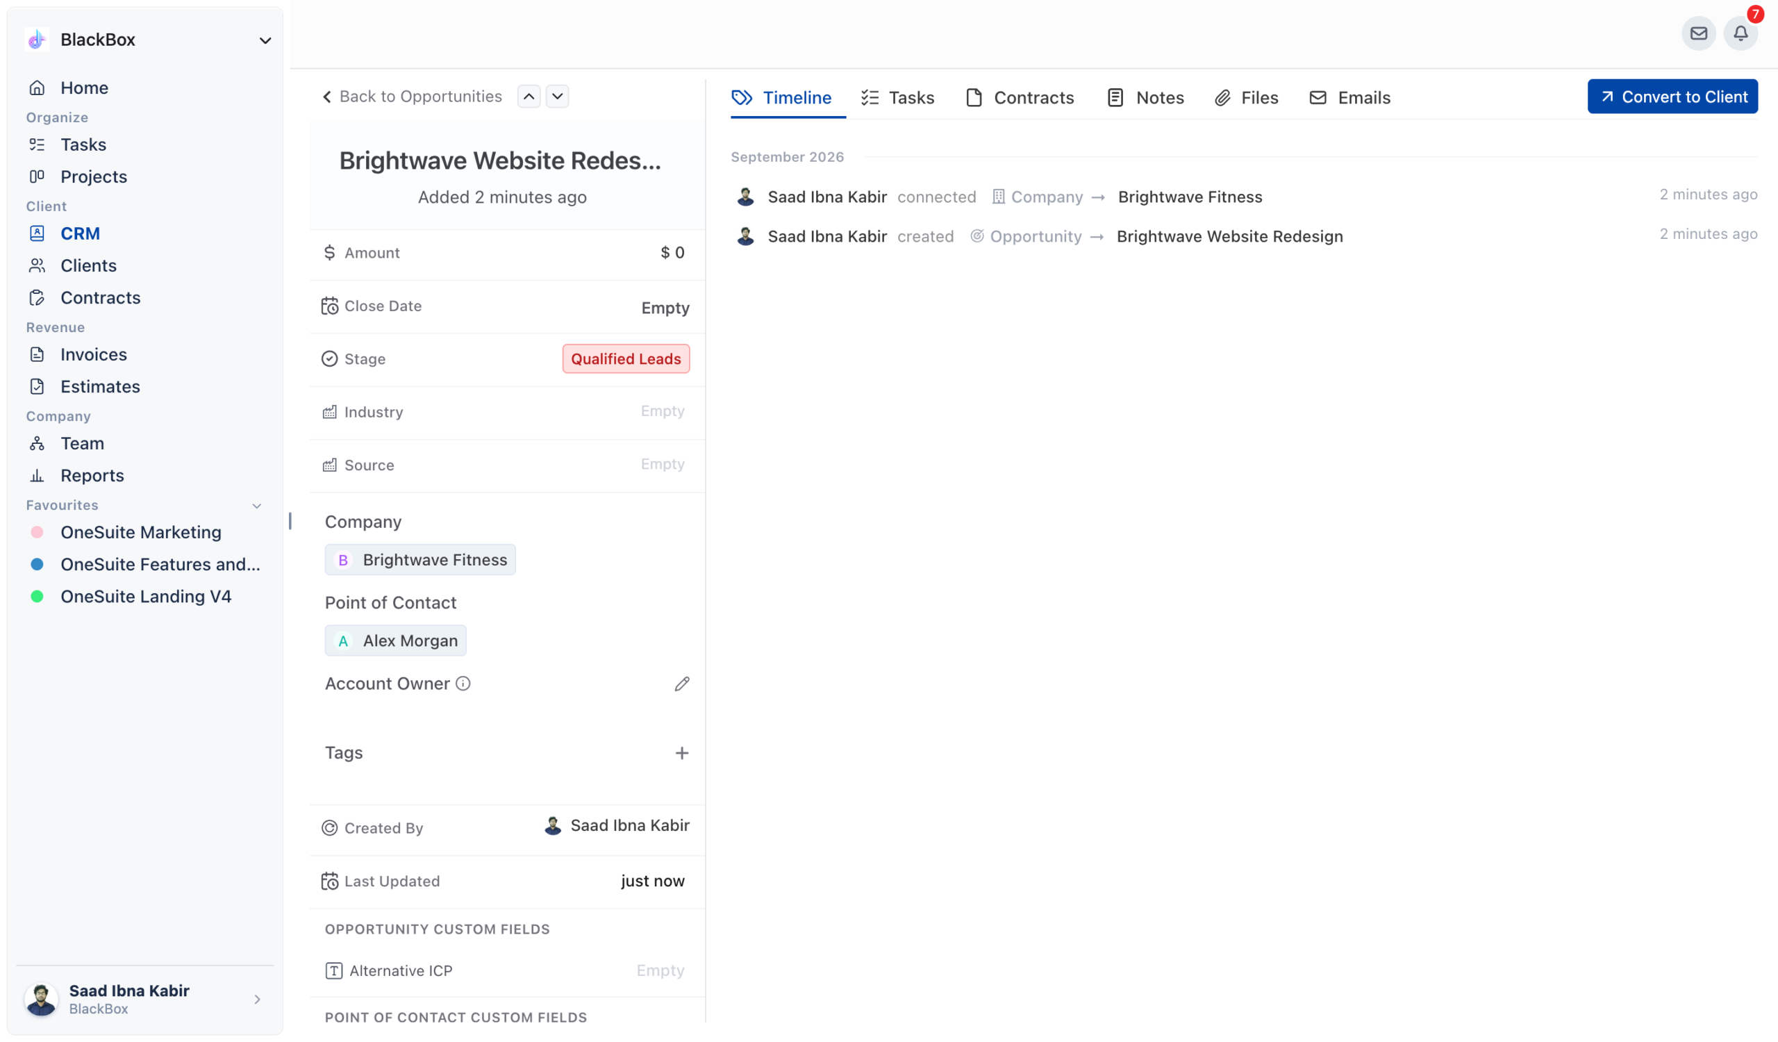Go to previous opportunity with up arrow
Screen dimensions: 1778x1042
click(x=529, y=97)
